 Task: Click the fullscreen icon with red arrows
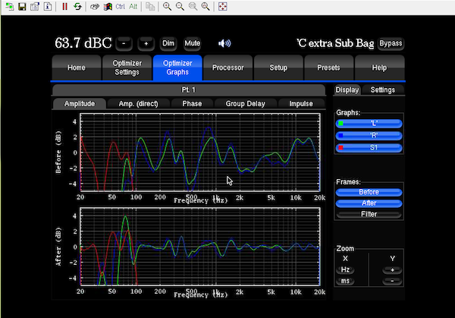(x=222, y=7)
